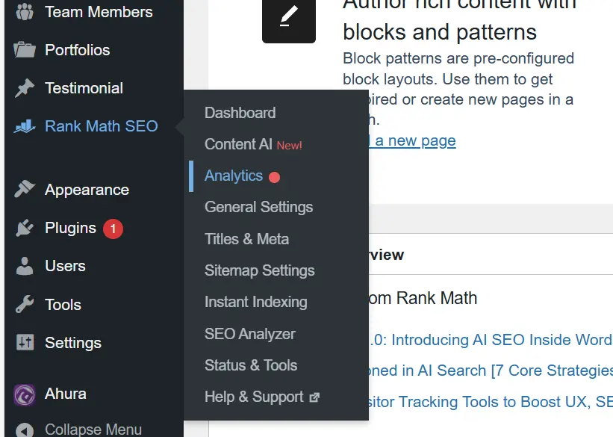Open General Settings submenu item
Image resolution: width=613 pixels, height=437 pixels.
pyautogui.click(x=258, y=207)
